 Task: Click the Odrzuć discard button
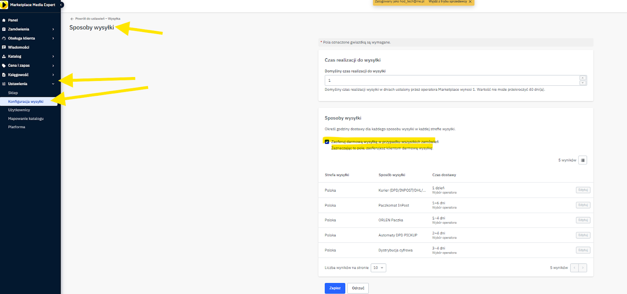pos(358,288)
